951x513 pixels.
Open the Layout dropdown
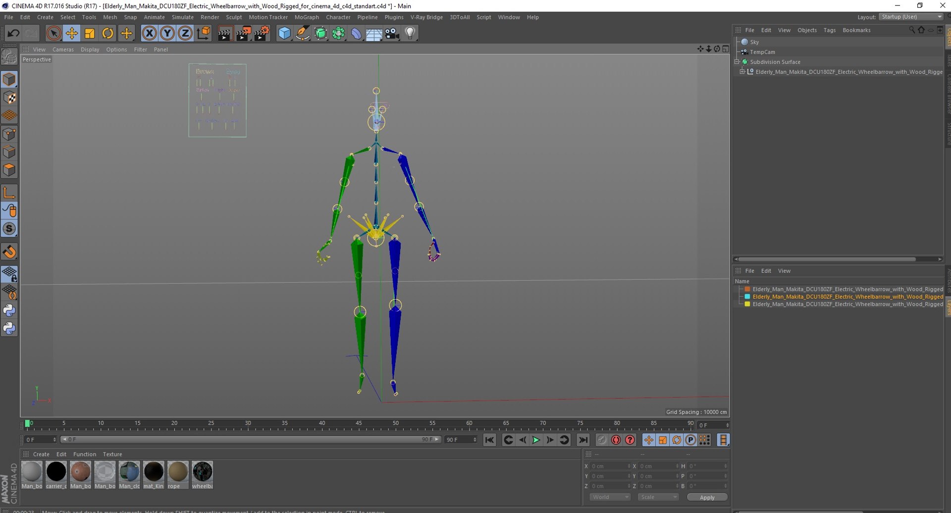tap(911, 17)
